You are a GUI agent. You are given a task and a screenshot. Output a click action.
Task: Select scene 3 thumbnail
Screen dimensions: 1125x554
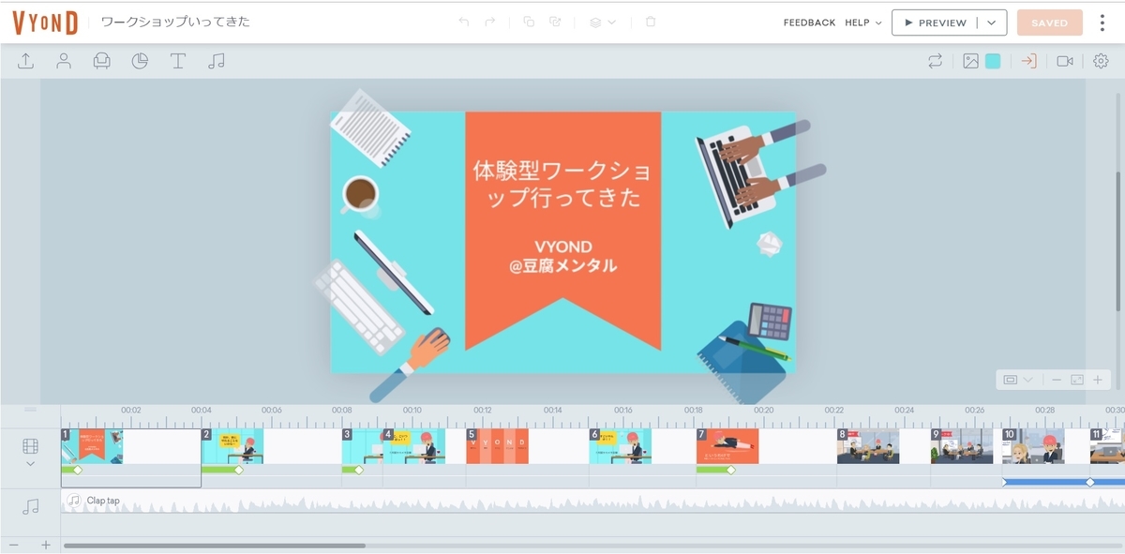coord(362,446)
